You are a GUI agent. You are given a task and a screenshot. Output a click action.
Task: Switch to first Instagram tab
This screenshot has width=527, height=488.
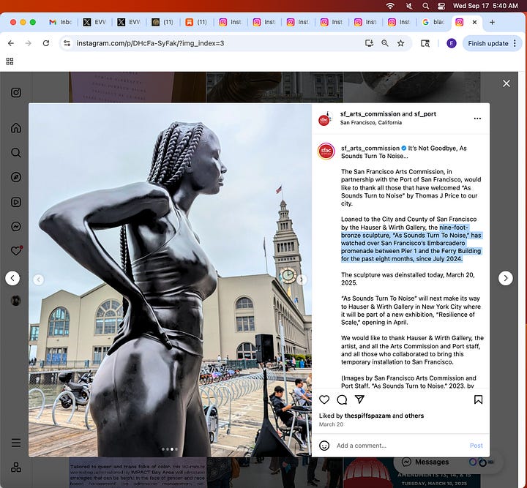point(231,22)
